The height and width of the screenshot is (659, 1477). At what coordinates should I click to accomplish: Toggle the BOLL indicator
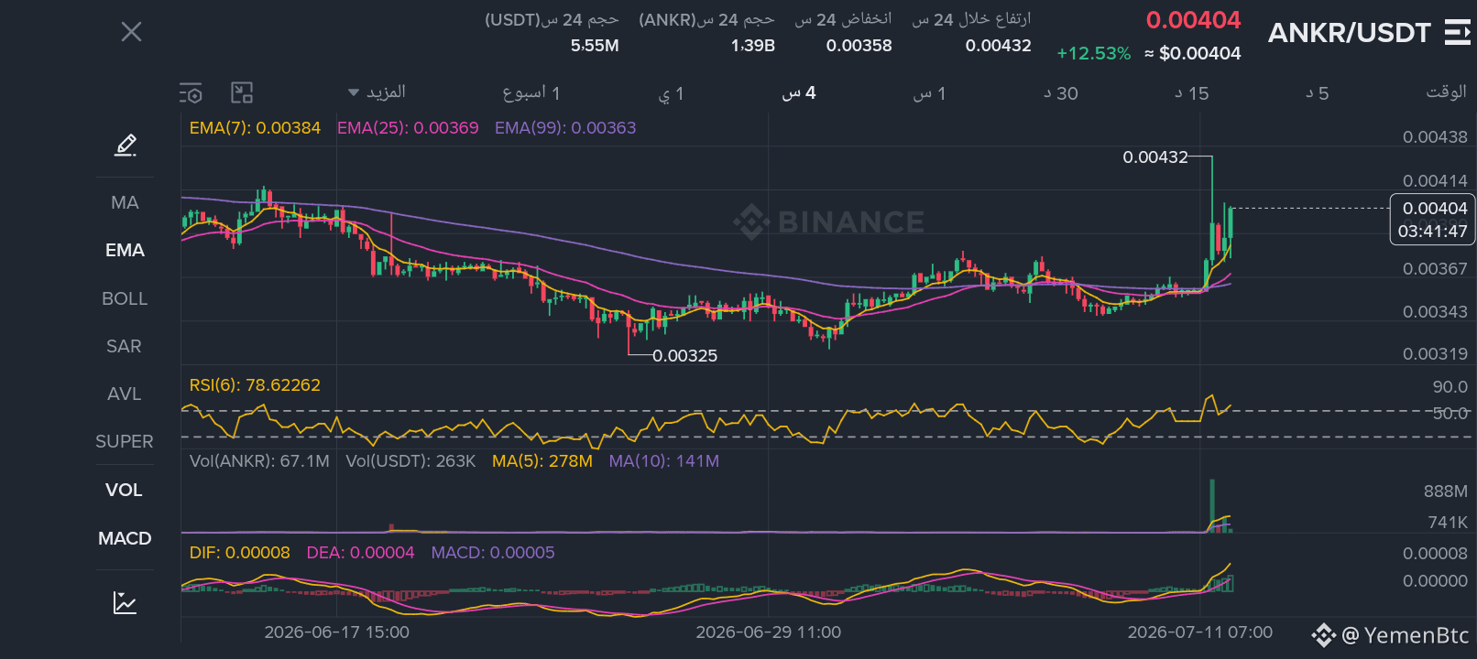click(x=125, y=298)
